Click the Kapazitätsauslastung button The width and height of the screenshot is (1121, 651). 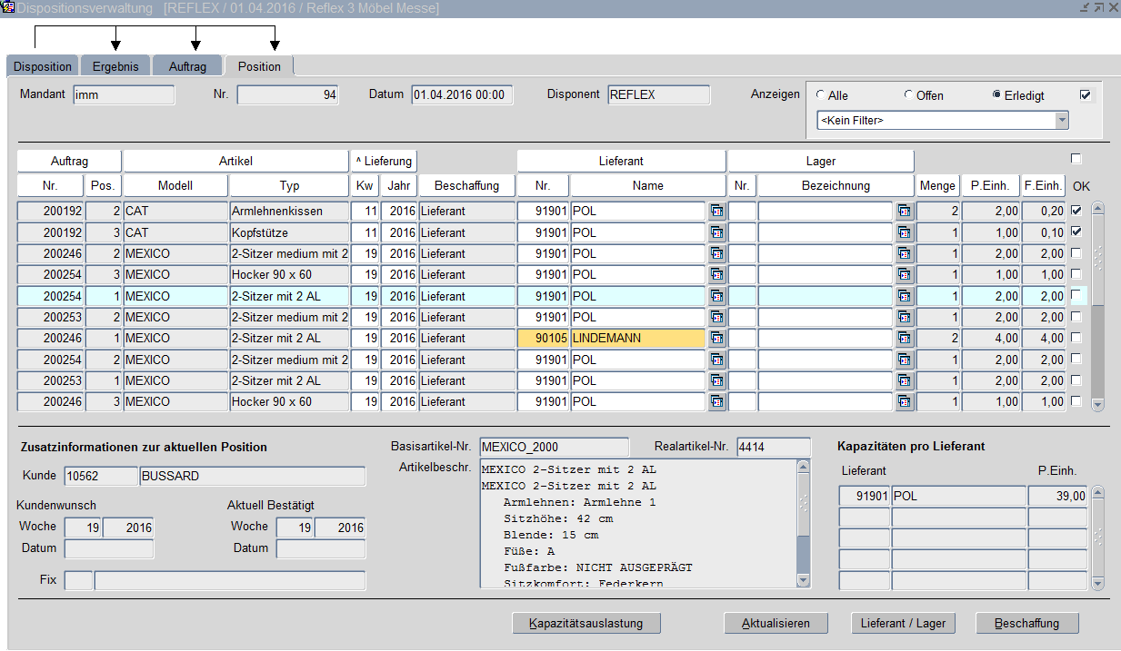586,624
